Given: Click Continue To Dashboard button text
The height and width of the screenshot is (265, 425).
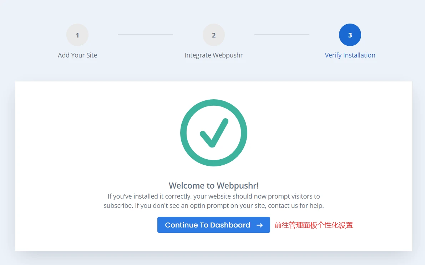Looking at the screenshot, I should click(208, 225).
